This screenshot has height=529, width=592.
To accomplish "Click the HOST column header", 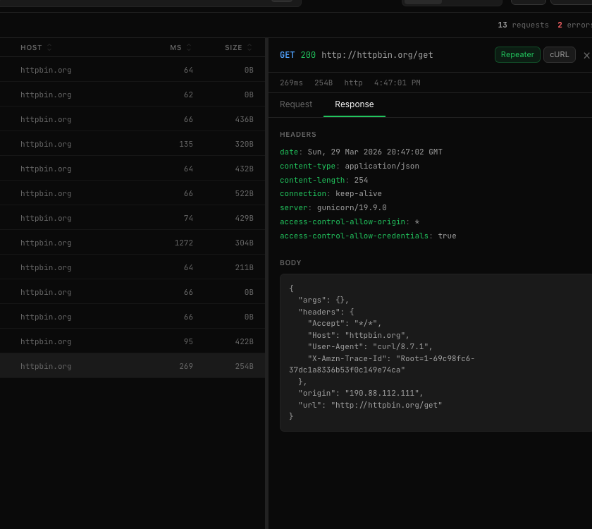I will tap(31, 48).
